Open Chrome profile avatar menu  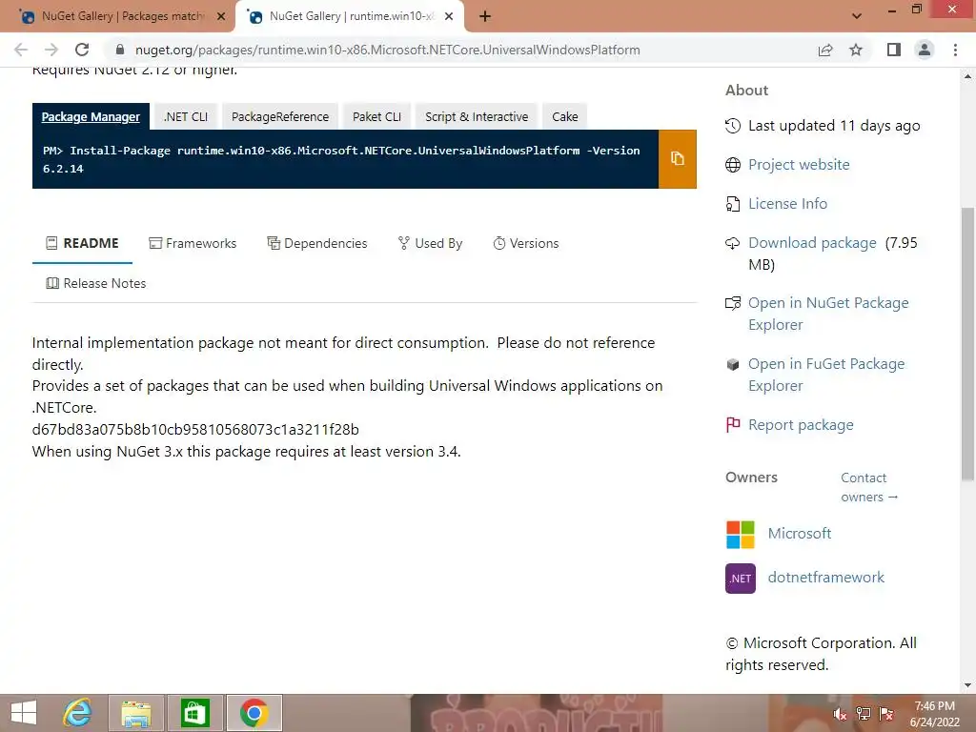pos(925,50)
